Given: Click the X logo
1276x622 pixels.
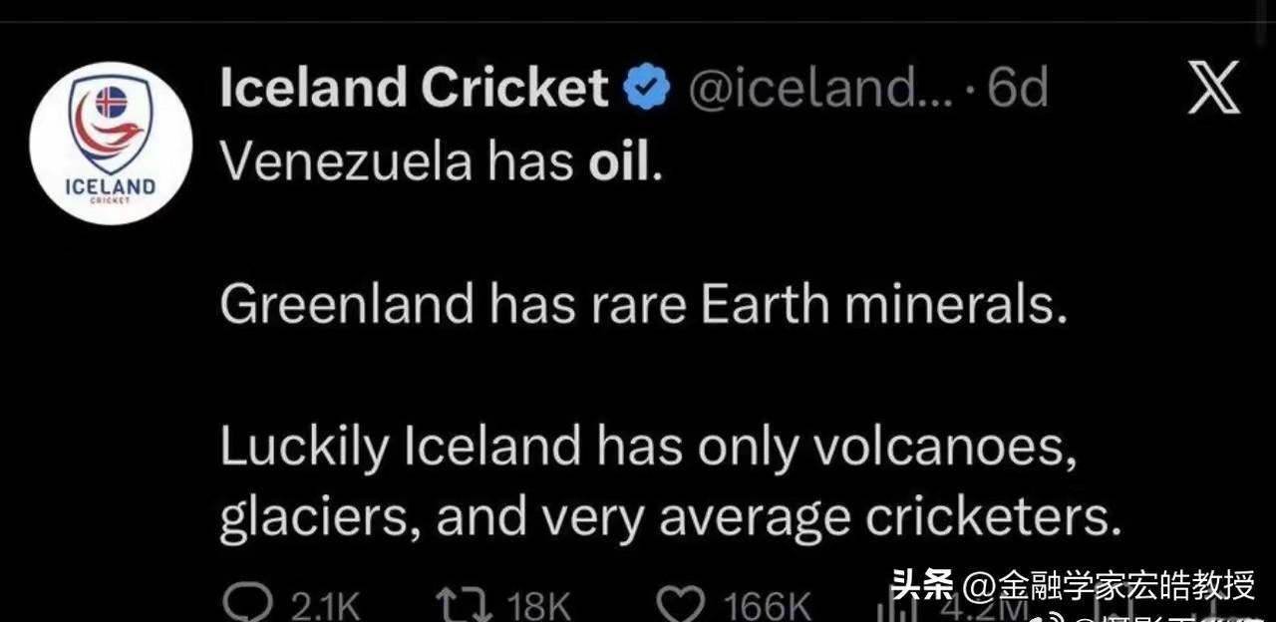Looking at the screenshot, I should click(x=1214, y=88).
